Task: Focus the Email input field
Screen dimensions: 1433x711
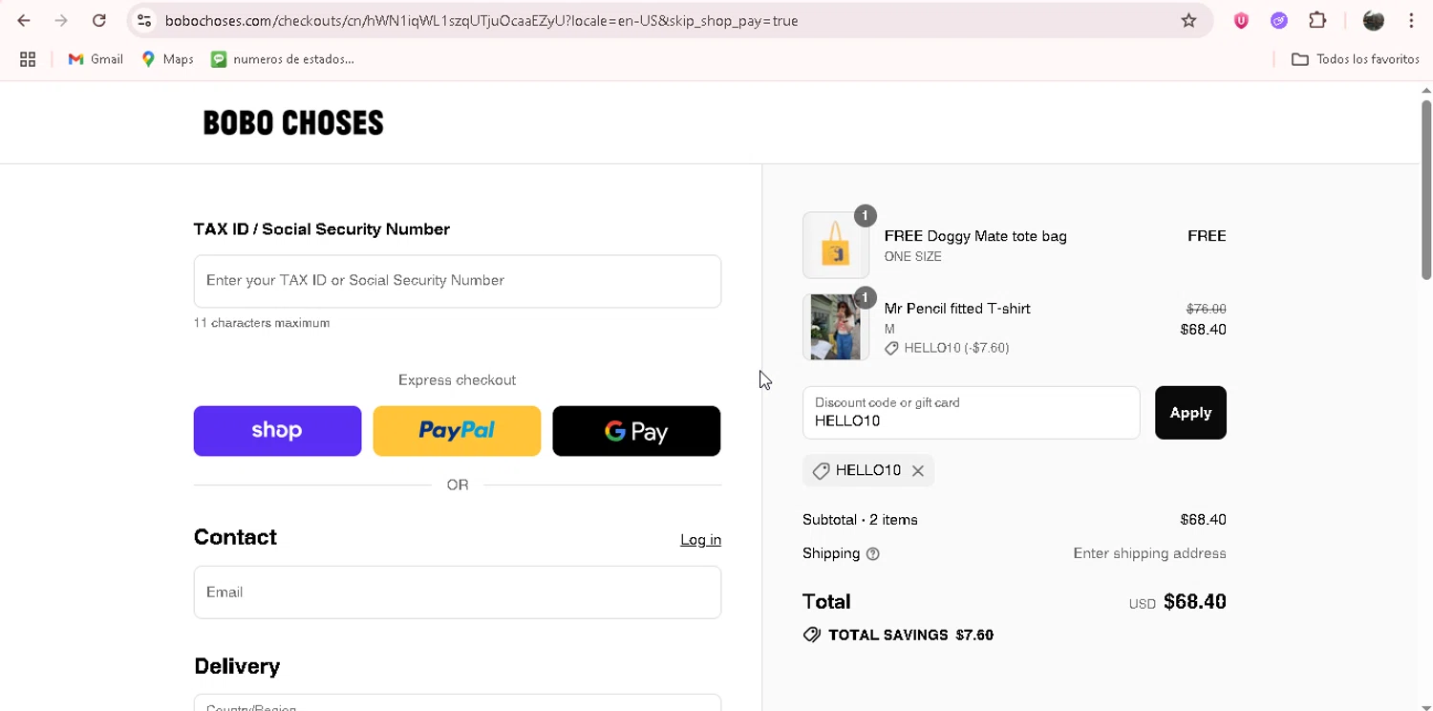Action: pyautogui.click(x=458, y=592)
